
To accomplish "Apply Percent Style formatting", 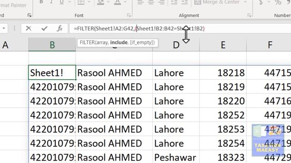I will pyautogui.click(x=278, y=2).
